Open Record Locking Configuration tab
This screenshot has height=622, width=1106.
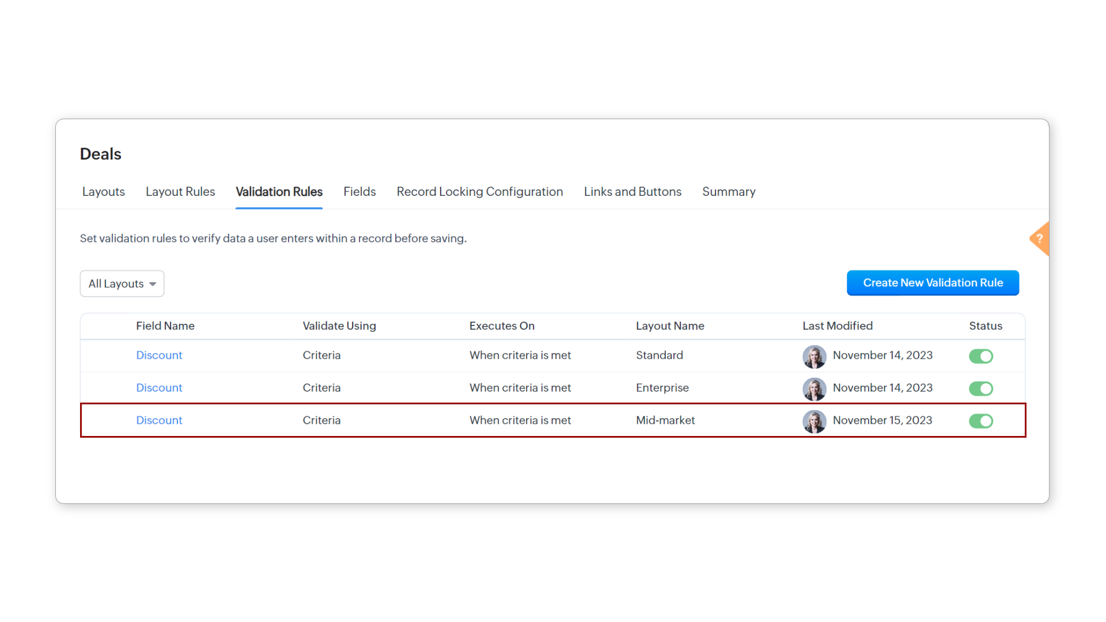(x=479, y=192)
